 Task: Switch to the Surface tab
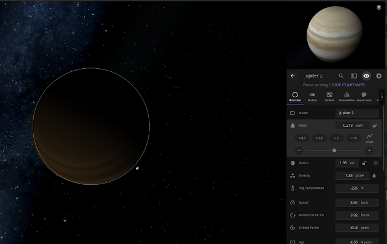[330, 97]
